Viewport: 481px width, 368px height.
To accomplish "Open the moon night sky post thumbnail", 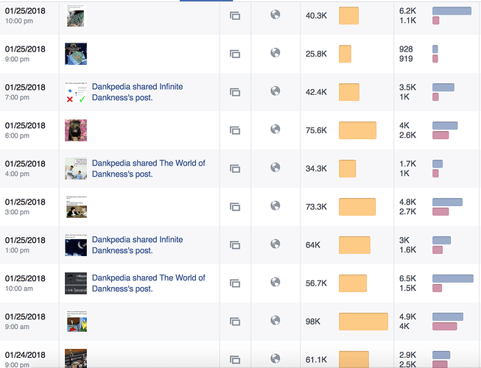I will coord(76,245).
